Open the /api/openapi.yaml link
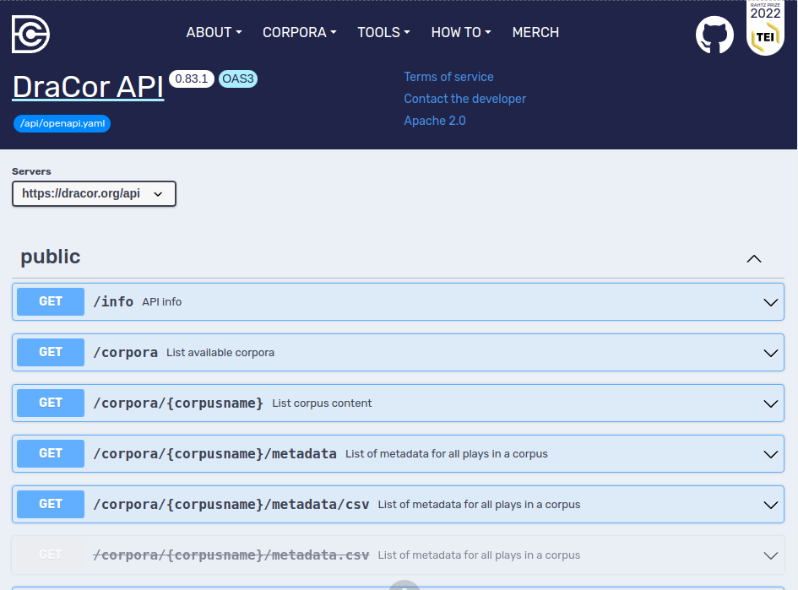The height and width of the screenshot is (590, 798). point(62,123)
